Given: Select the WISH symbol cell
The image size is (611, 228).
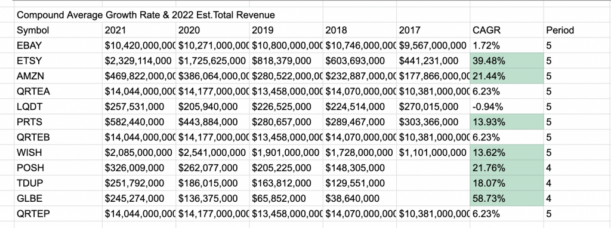Looking at the screenshot, I should point(58,152).
